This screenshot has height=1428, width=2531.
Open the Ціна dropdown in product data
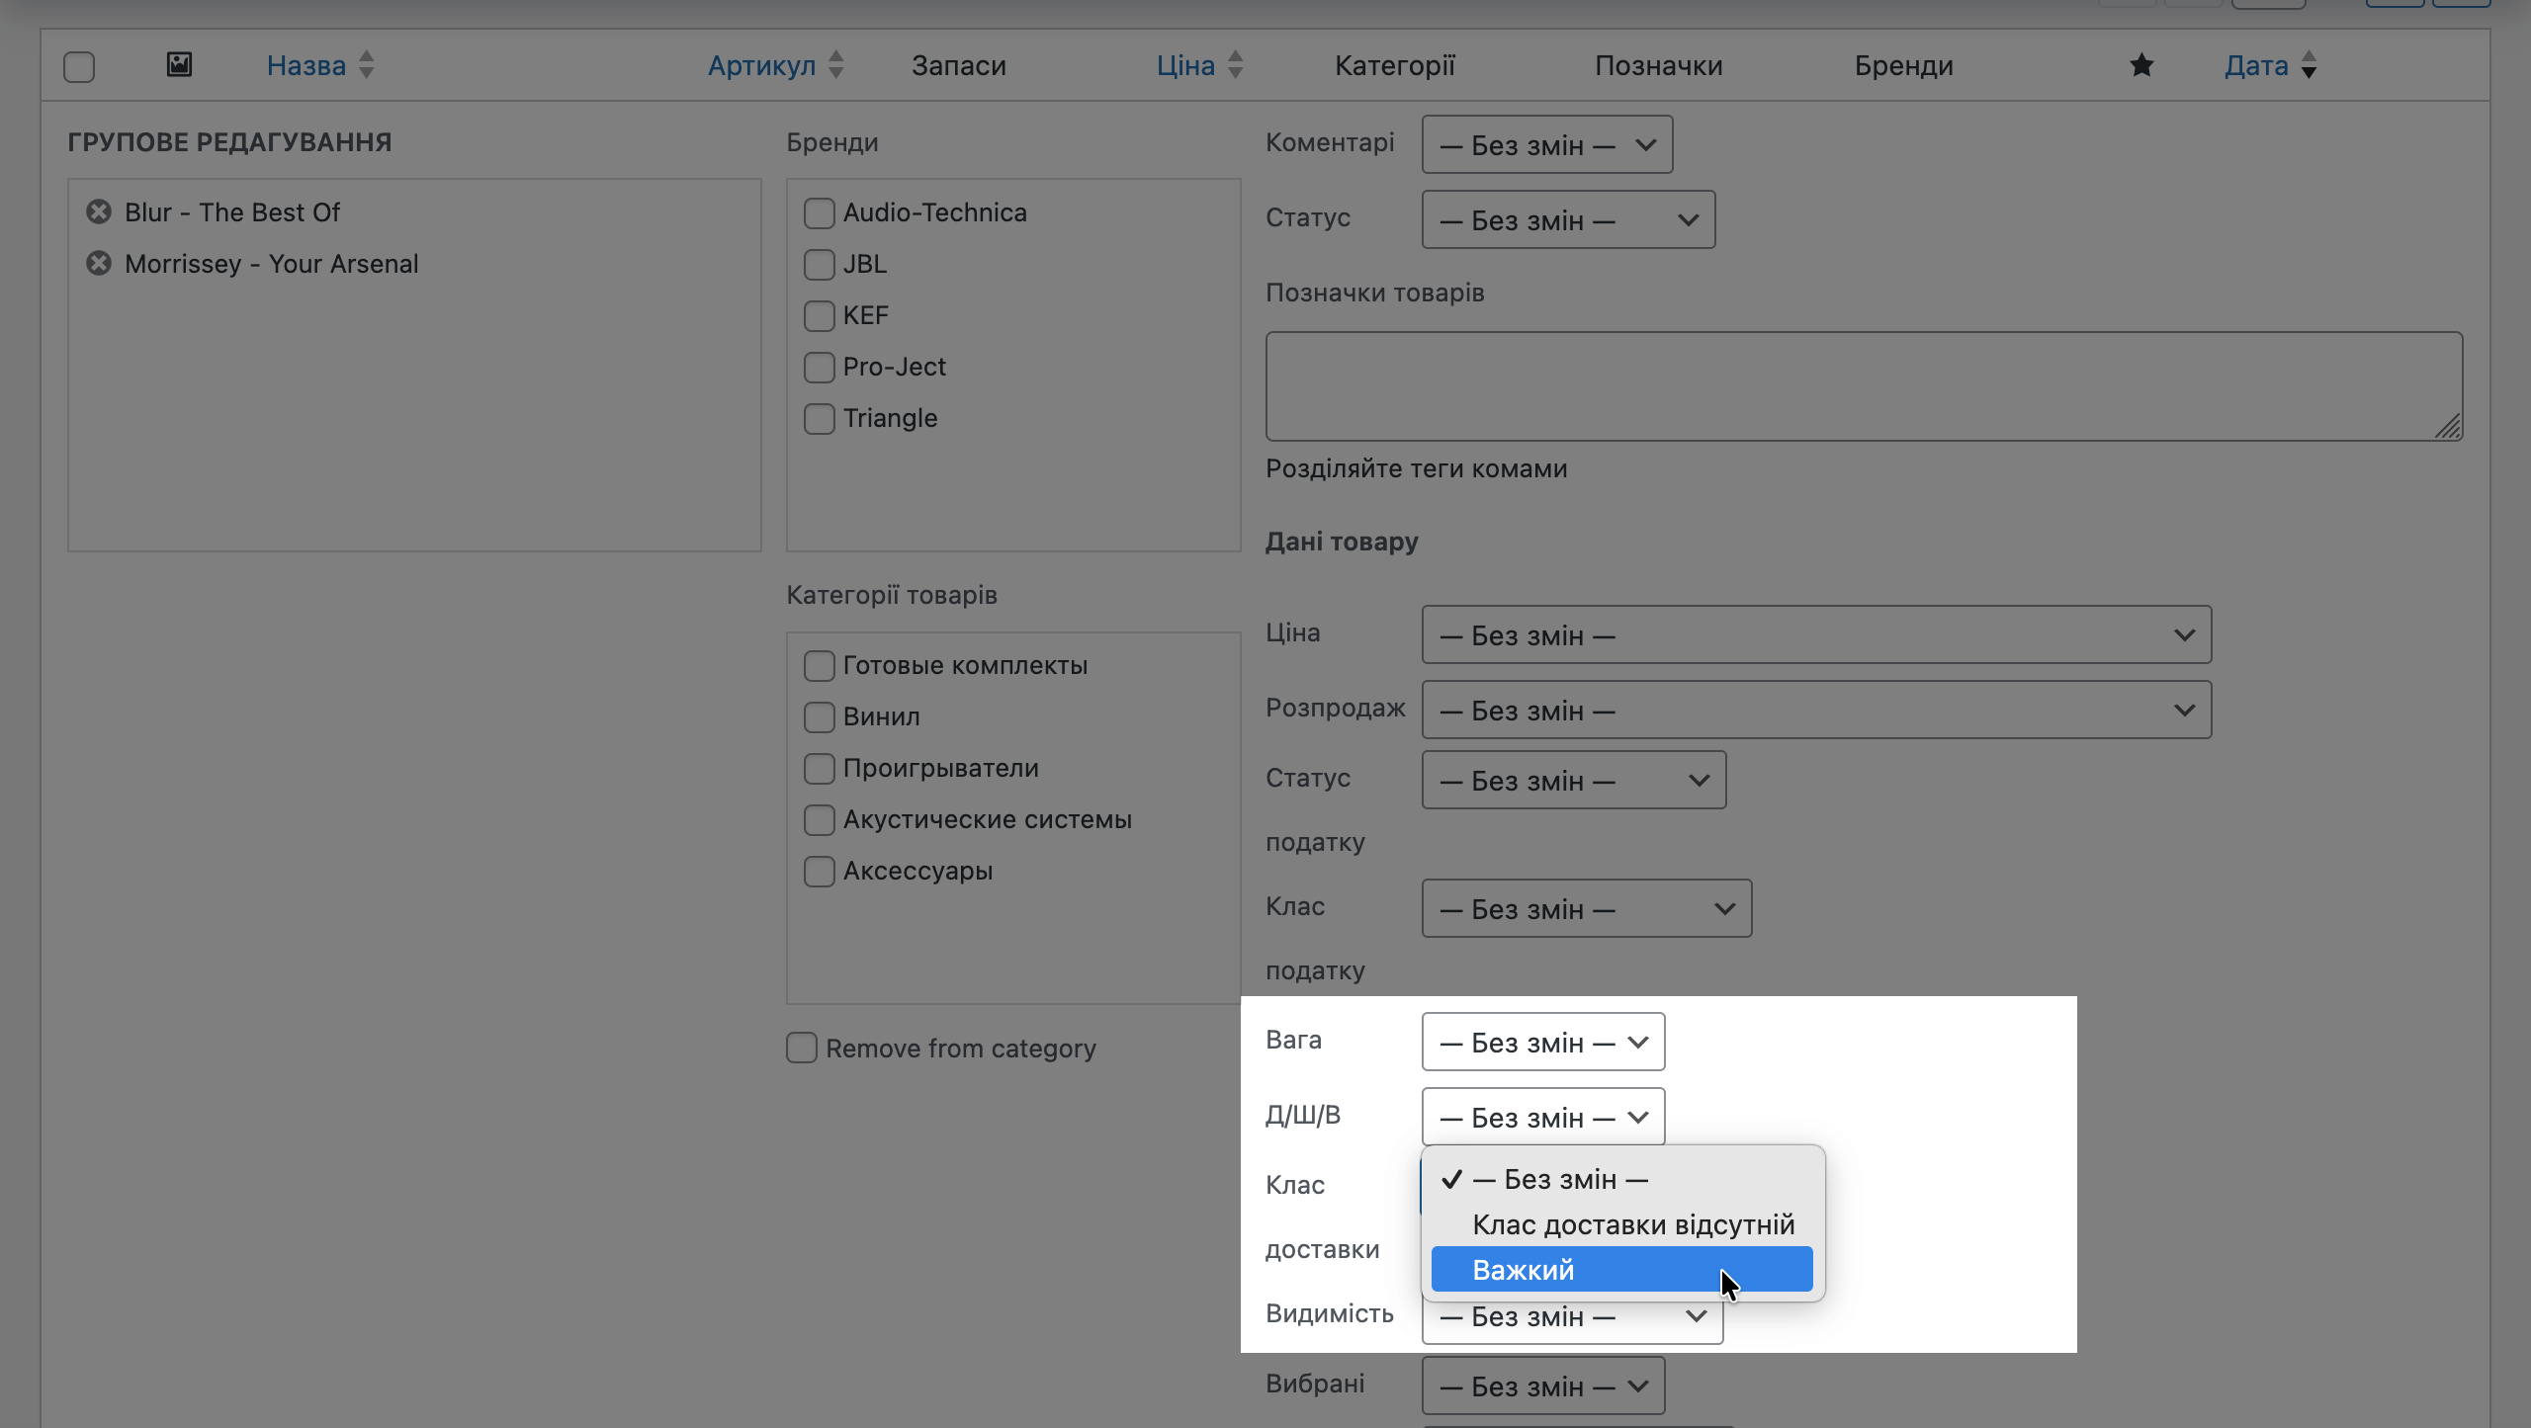point(1816,634)
